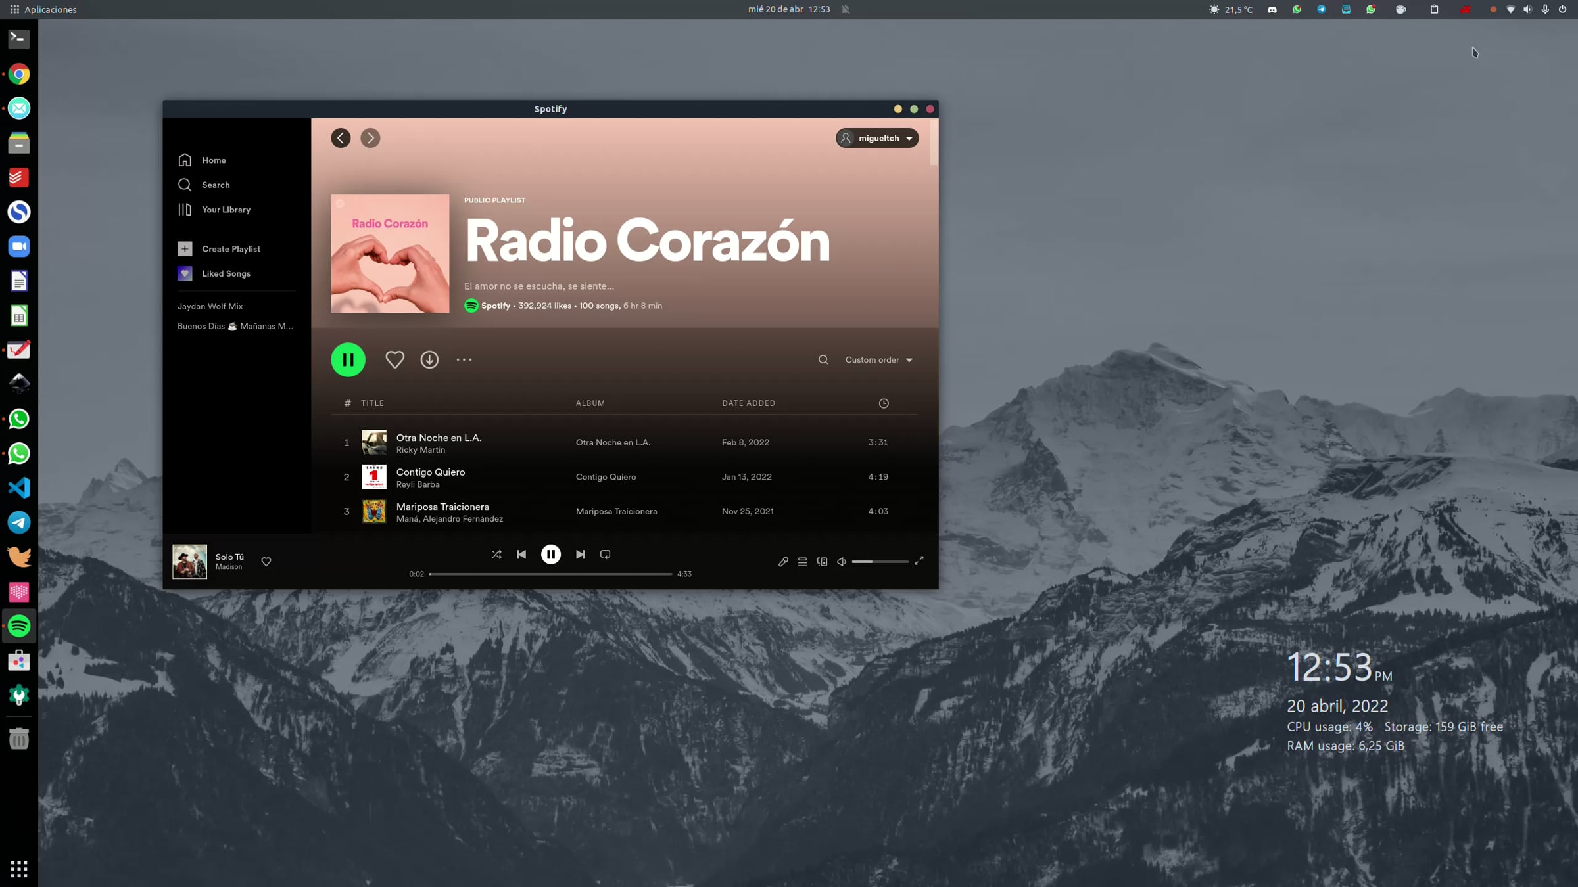Viewport: 1578px width, 887px height.
Task: Open the Aplicaciones menu
Action: (x=43, y=9)
